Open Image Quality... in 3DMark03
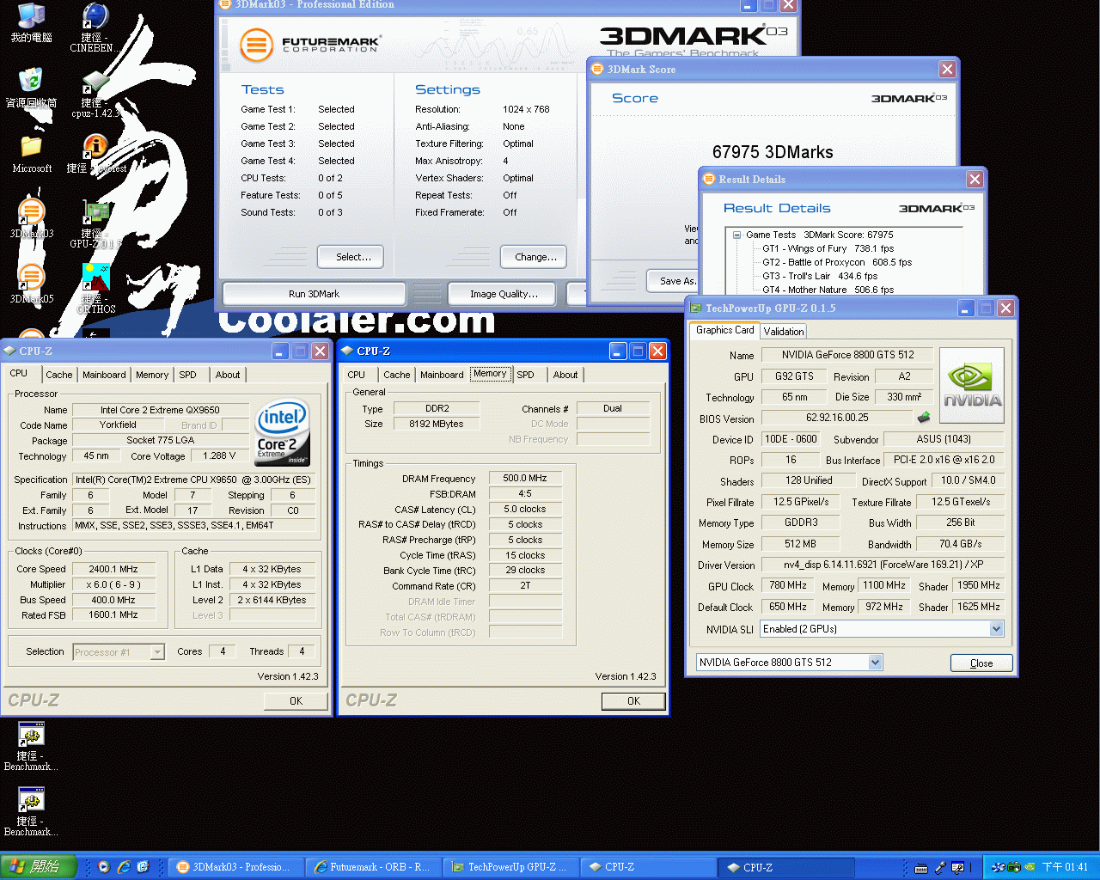The height and width of the screenshot is (880, 1100). click(504, 294)
